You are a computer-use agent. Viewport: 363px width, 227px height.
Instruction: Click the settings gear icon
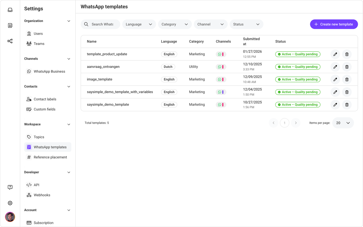tap(10, 203)
